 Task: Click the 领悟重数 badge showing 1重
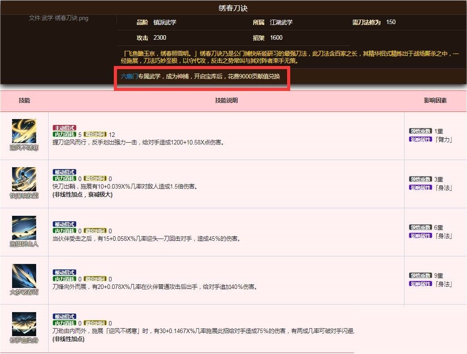pyautogui.click(x=420, y=131)
